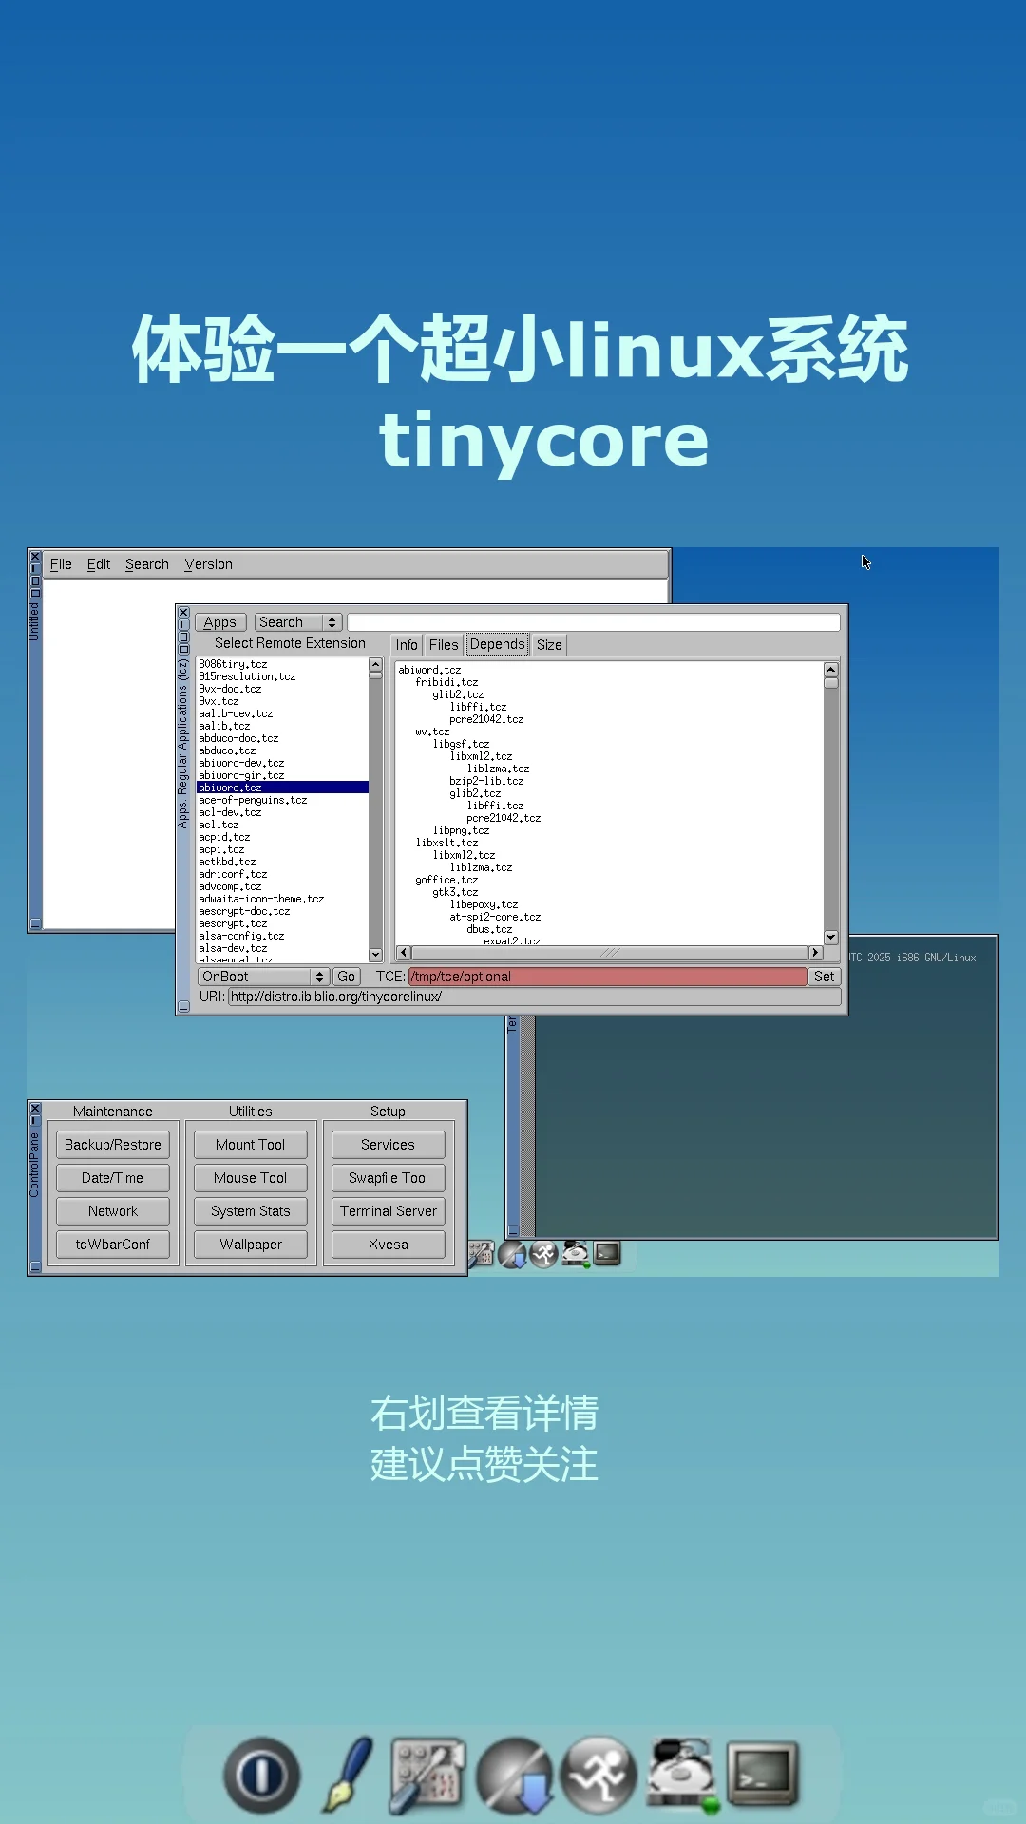Open Swapfile Tool in Control Panel
The height and width of the screenshot is (1824, 1026).
click(389, 1178)
